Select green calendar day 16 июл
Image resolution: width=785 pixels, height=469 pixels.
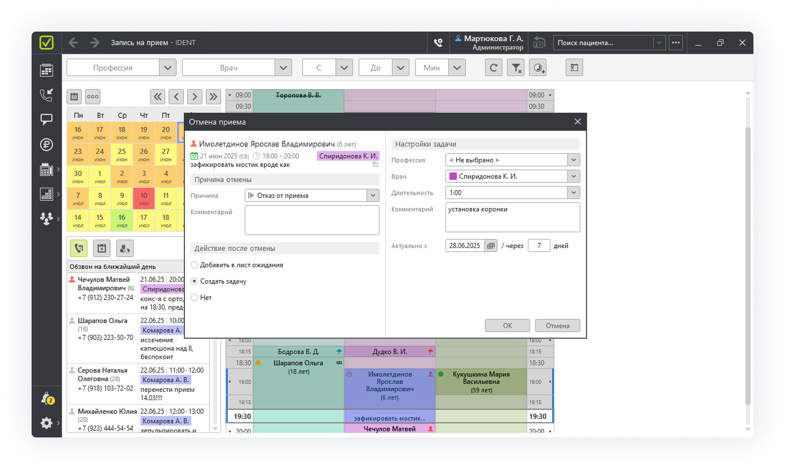(x=122, y=220)
